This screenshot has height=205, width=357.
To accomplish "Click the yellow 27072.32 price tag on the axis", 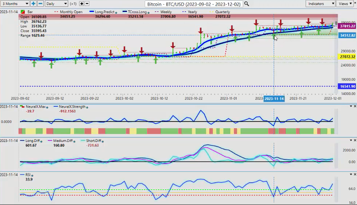I will (x=347, y=57).
